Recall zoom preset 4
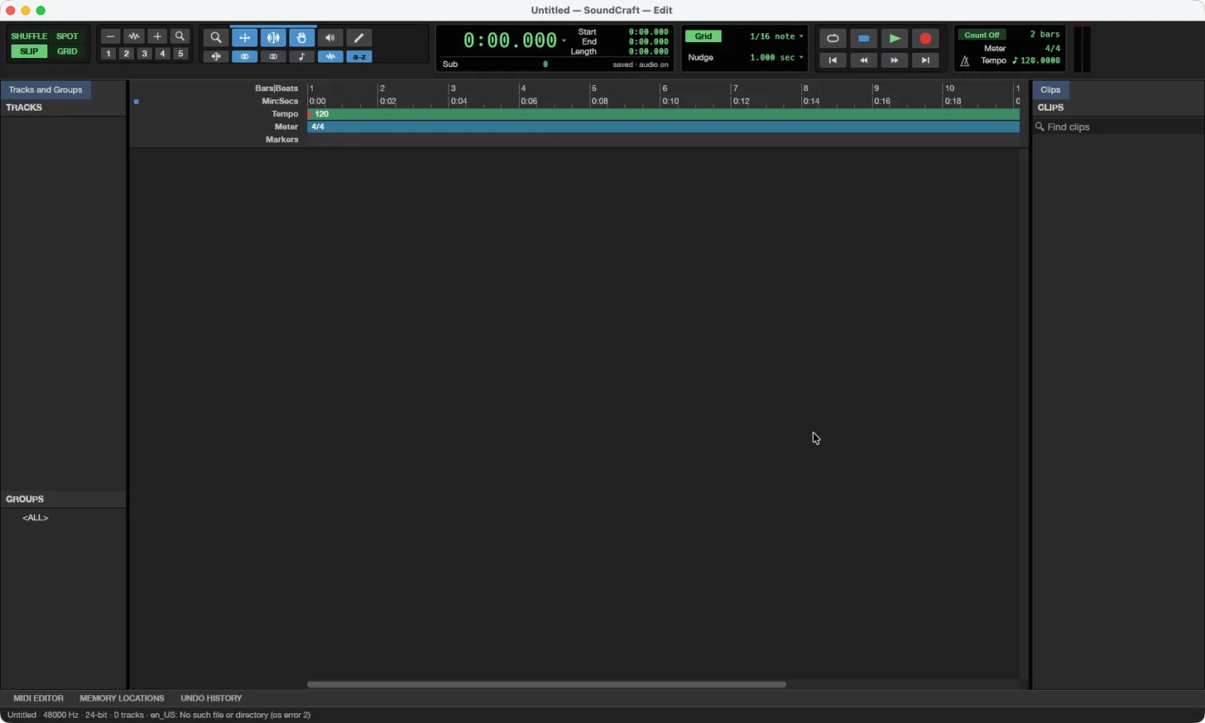This screenshot has height=723, width=1205. (x=163, y=54)
